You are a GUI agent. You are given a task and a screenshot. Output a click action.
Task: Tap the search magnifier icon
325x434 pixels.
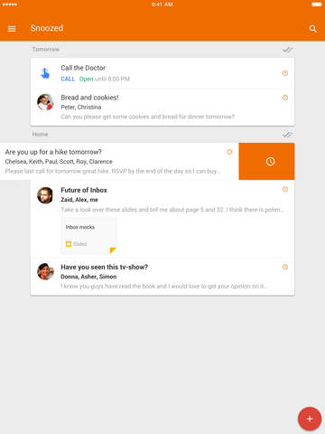pyautogui.click(x=313, y=29)
